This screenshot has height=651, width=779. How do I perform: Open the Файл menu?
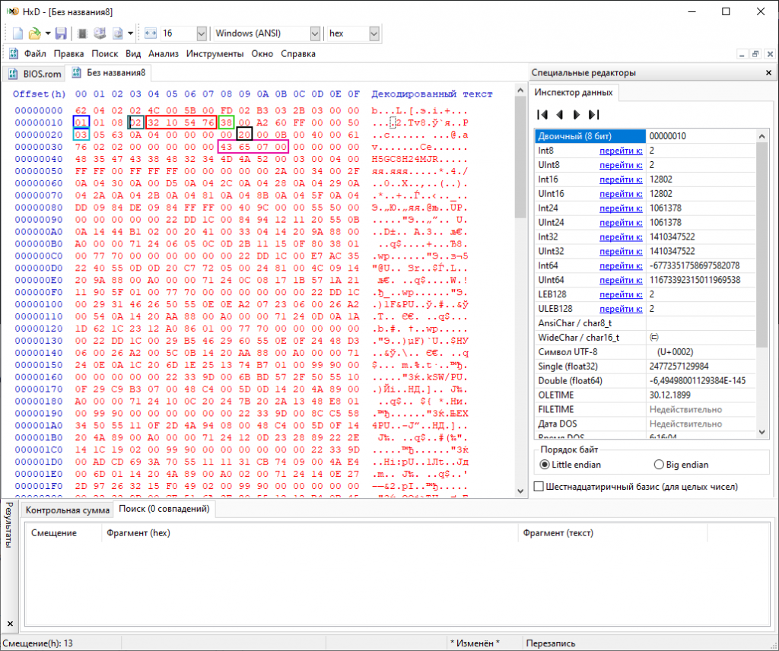pyautogui.click(x=35, y=54)
